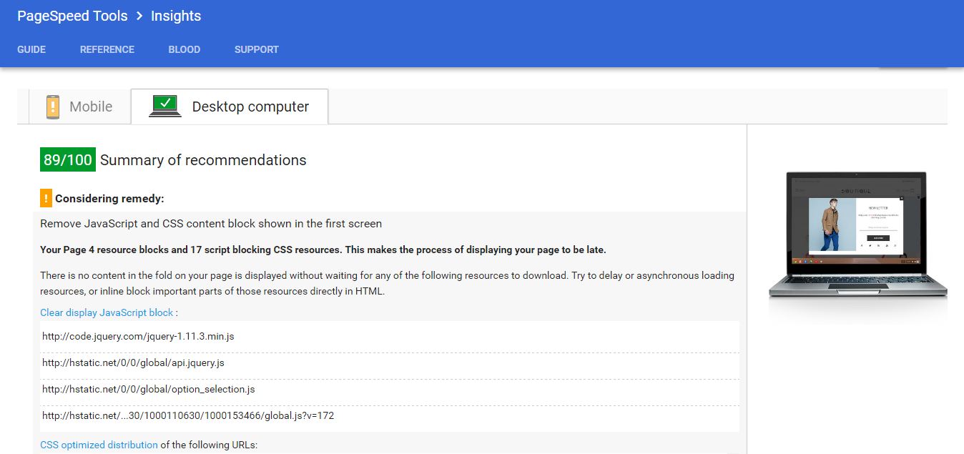
Task: Click the api.jquery.js resource URL
Action: [133, 362]
